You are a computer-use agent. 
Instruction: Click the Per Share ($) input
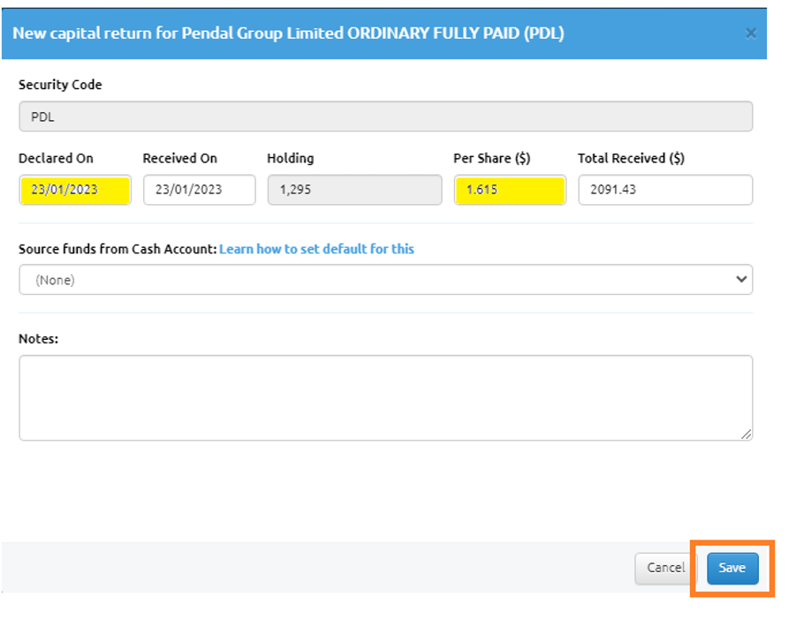point(510,190)
